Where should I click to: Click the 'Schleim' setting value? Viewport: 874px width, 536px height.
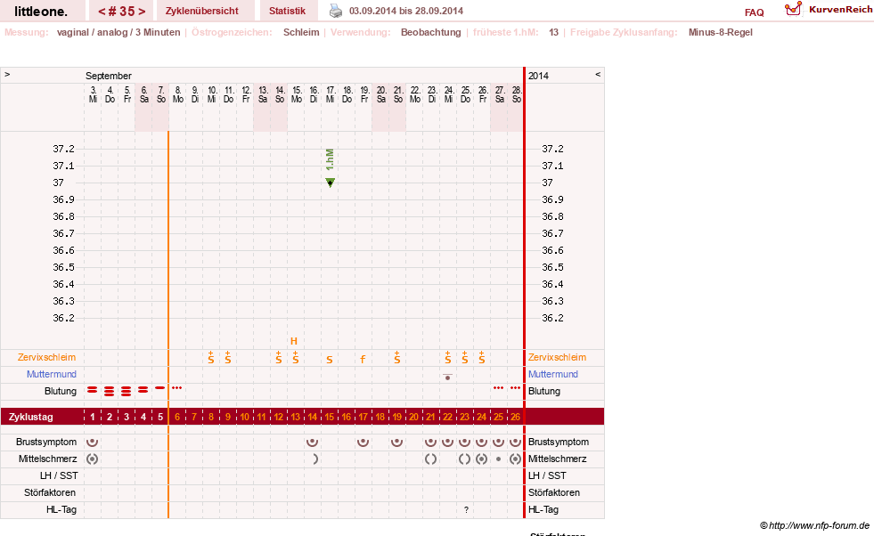pos(301,32)
